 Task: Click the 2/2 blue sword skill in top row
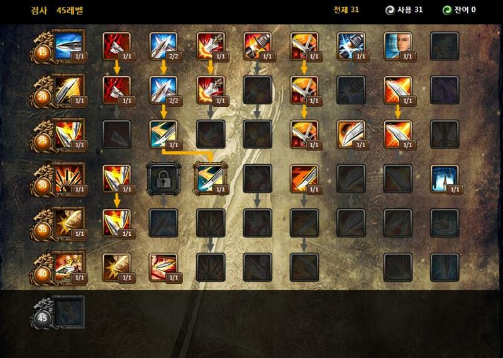click(x=163, y=46)
